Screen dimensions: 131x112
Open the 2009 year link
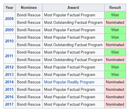(x=9, y=30)
